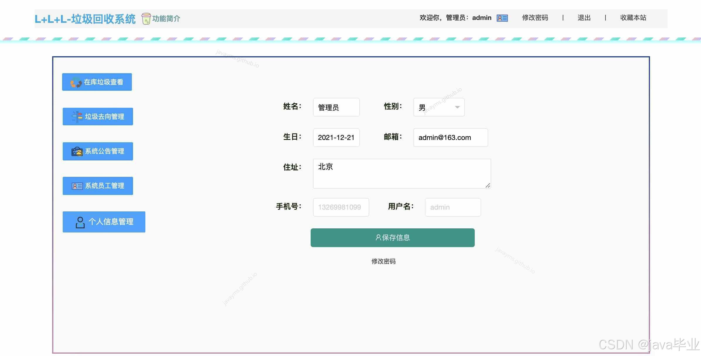Open the 功能简介 link

click(166, 19)
